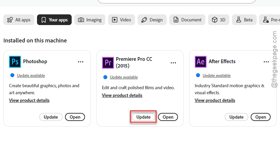Open the Beta apps tab
280x142 pixels.
pos(244,20)
